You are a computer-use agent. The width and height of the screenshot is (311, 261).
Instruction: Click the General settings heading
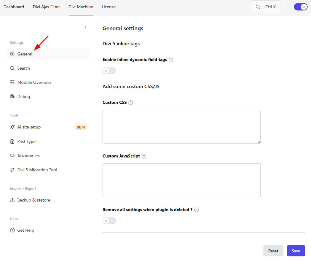(123, 28)
